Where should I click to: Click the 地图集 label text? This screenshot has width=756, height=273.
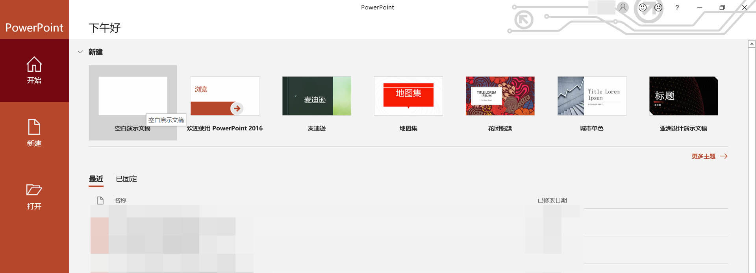click(408, 128)
